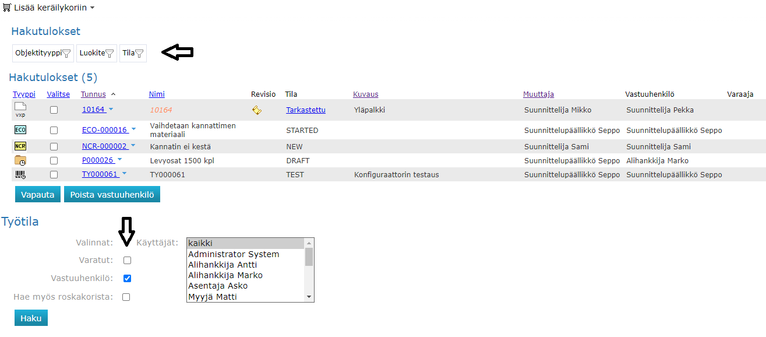Select kaikki in the users list
Image resolution: width=766 pixels, height=337 pixels.
(x=246, y=243)
